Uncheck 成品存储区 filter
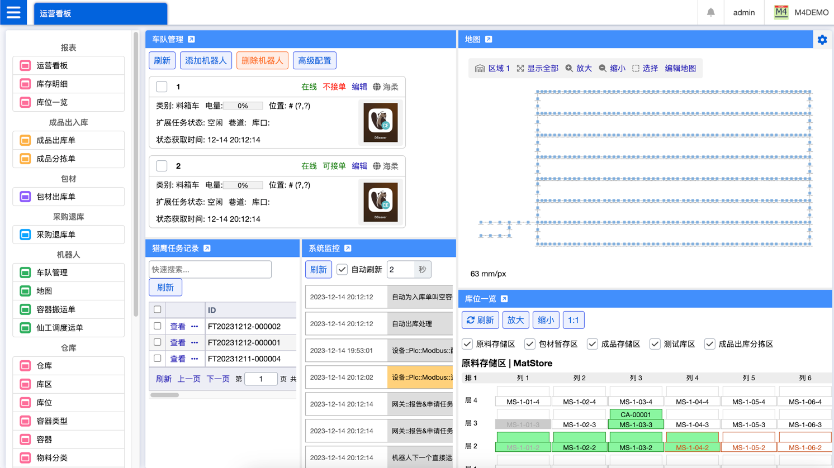 point(593,344)
